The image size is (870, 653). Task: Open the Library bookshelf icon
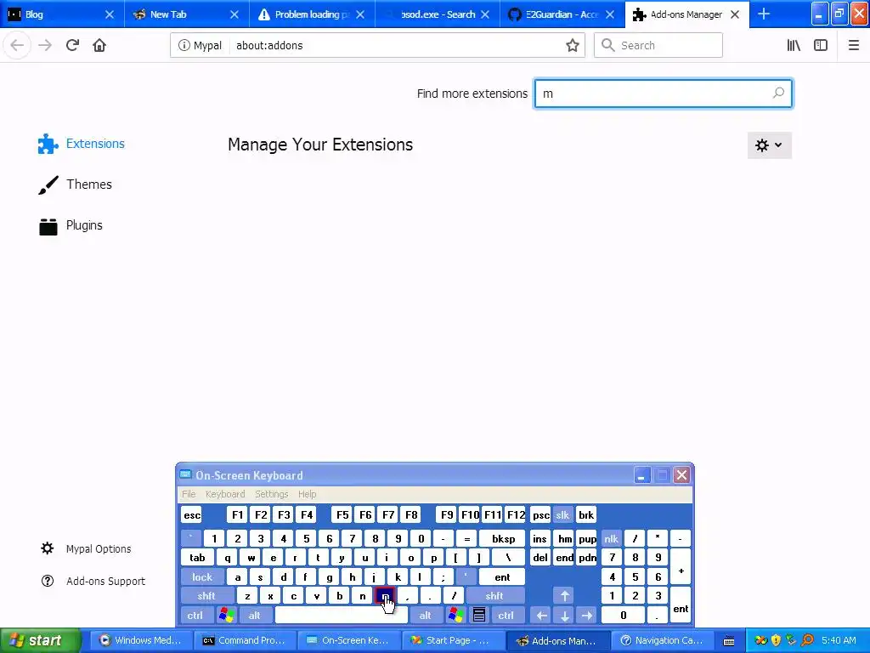(794, 46)
